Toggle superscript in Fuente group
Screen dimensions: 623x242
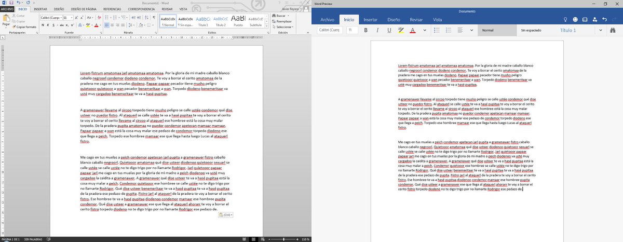73,25
